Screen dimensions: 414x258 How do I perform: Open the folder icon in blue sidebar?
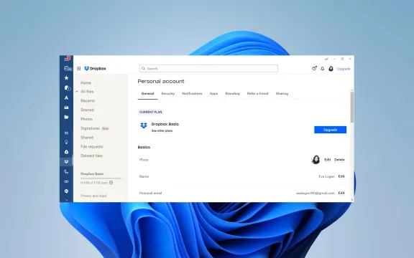[x=66, y=117]
